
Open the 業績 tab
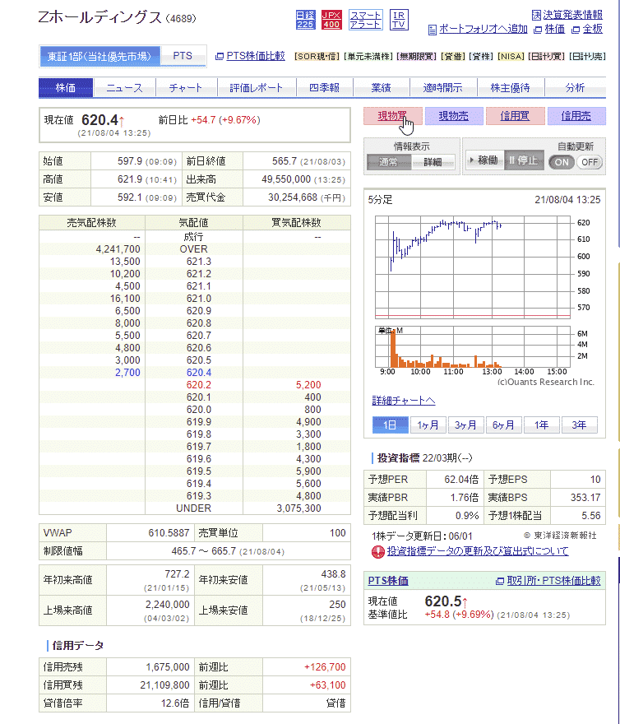click(x=381, y=88)
